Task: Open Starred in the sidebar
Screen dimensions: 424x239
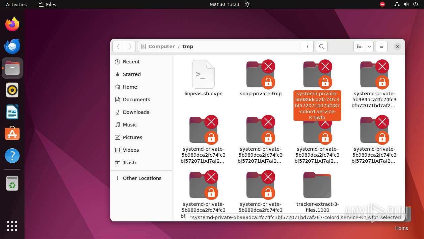Action: pyautogui.click(x=141, y=74)
